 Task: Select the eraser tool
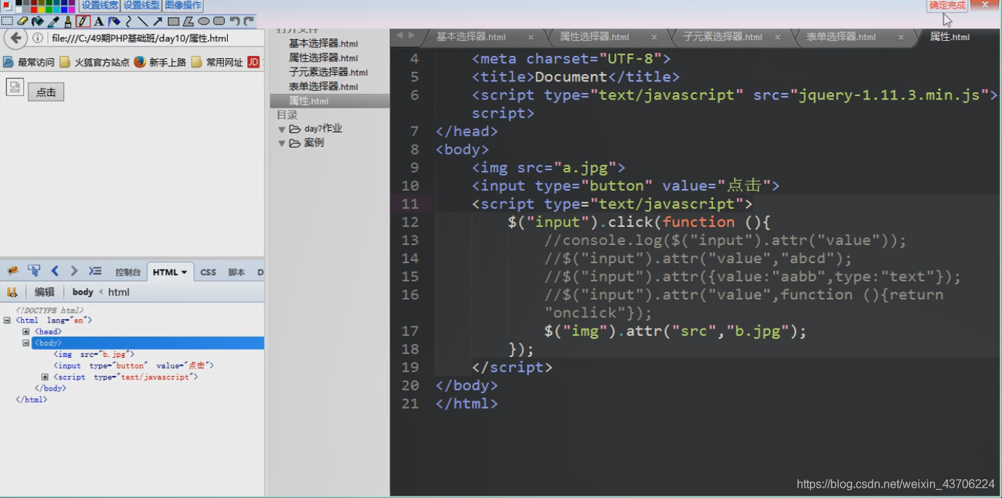pyautogui.click(x=23, y=21)
